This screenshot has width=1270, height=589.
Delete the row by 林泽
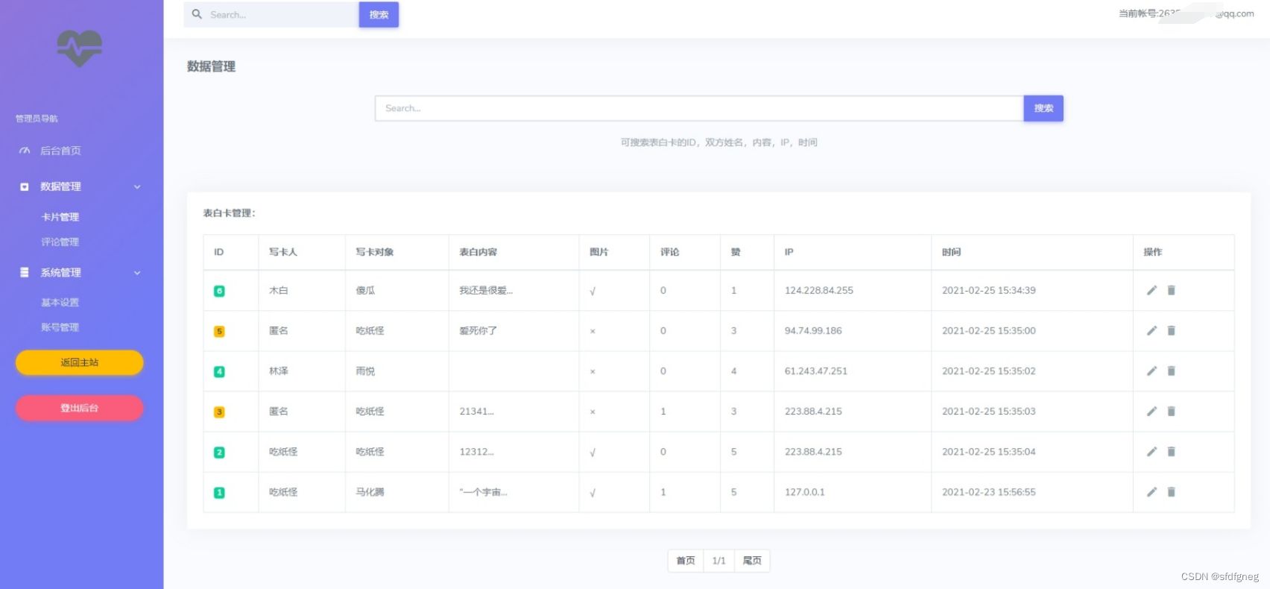tap(1171, 371)
